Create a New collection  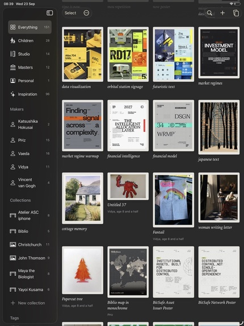click(30, 303)
